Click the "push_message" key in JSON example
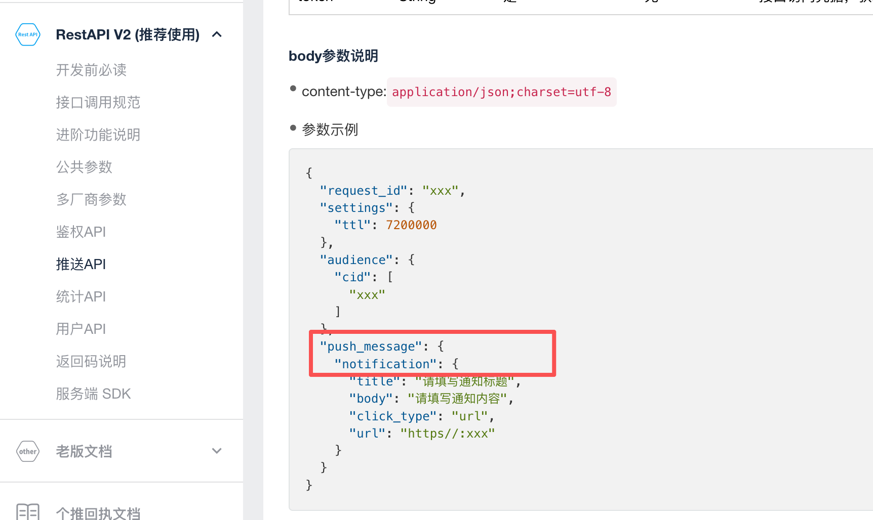873x520 pixels. [371, 346]
